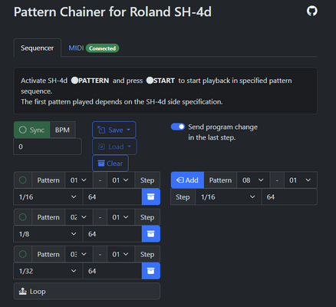Open the Save dropdown menu
This screenshot has height=307, width=336.
[x=114, y=130]
